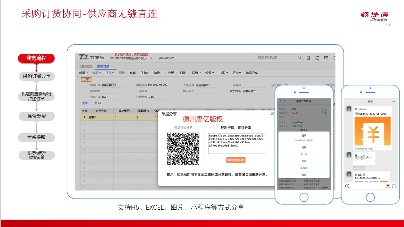Tap 退出 in the share type sheet
The height and width of the screenshot is (227, 404).
pyautogui.click(x=304, y=175)
